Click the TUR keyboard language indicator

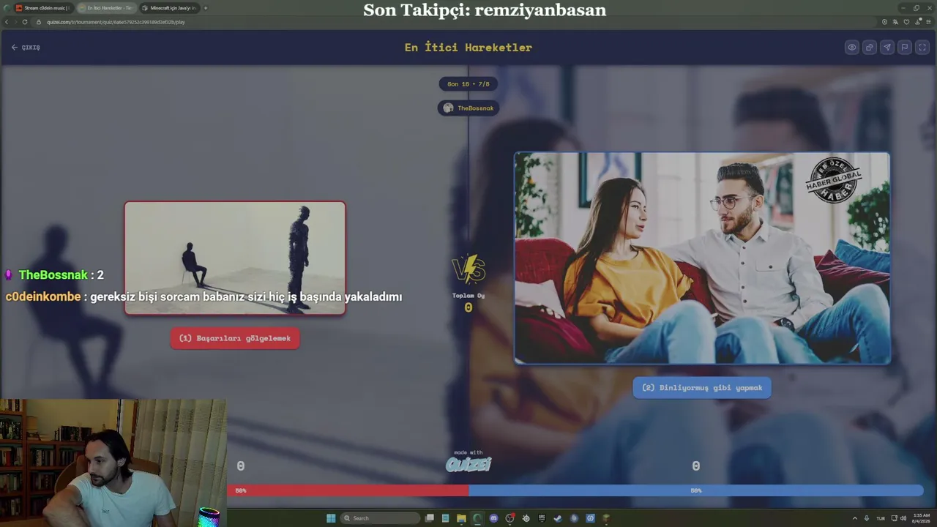pyautogui.click(x=881, y=518)
